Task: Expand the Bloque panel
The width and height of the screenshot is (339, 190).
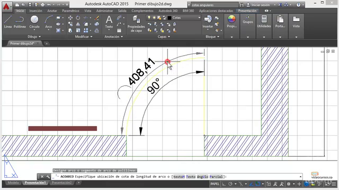Action: click(212, 36)
